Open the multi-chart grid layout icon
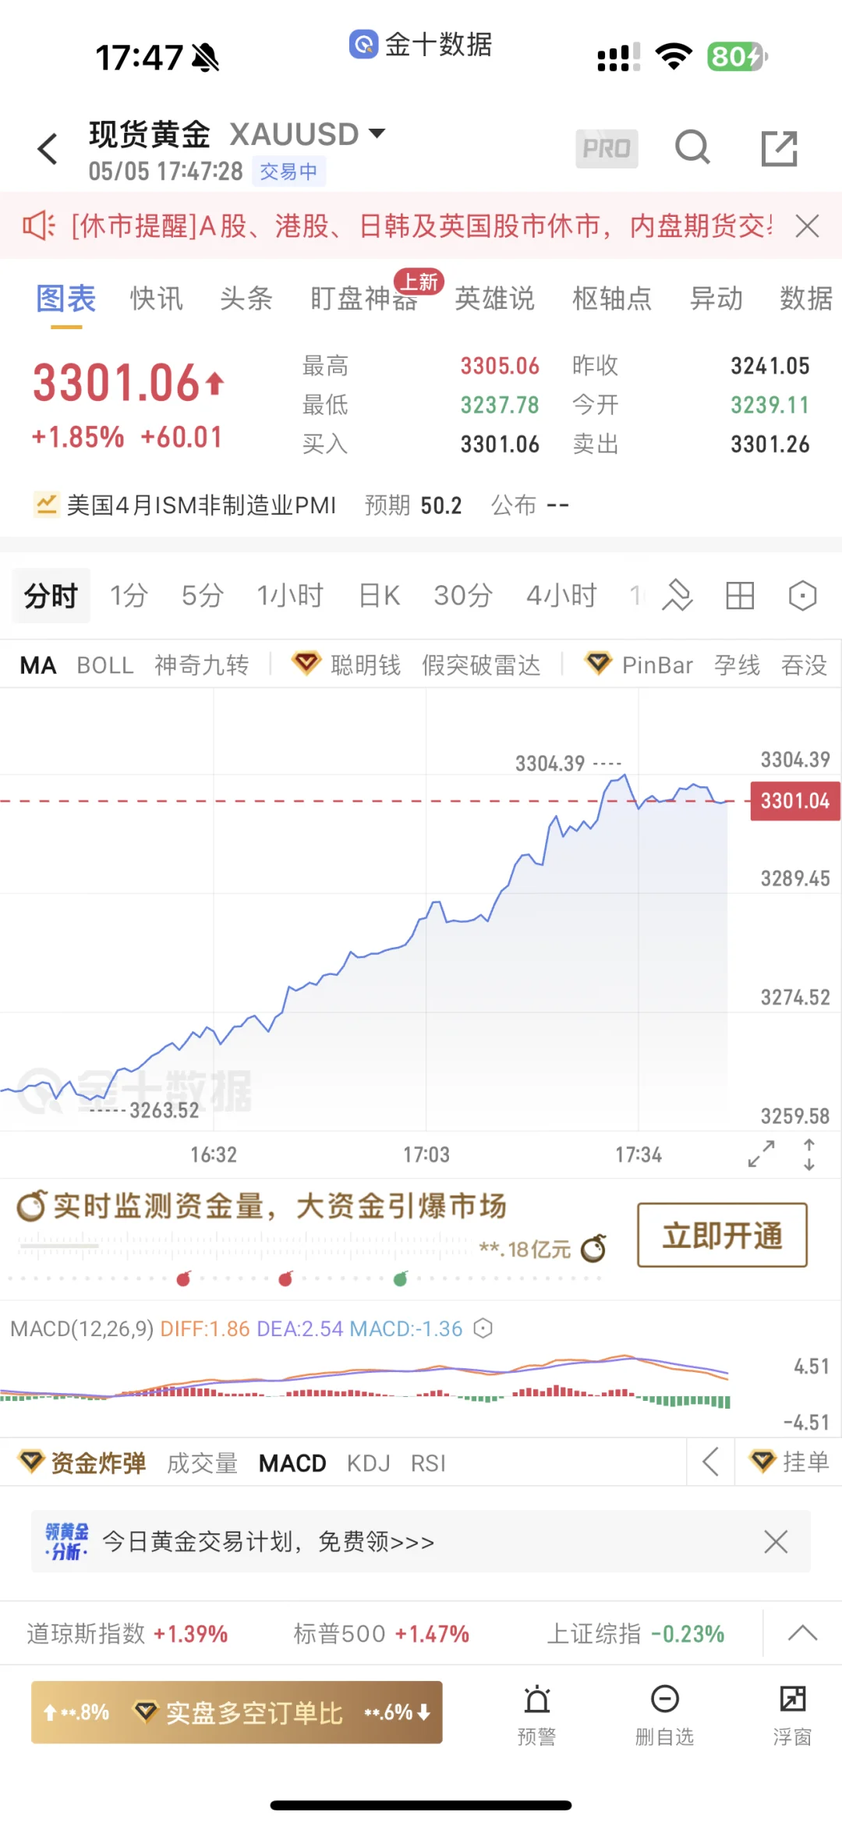842x1826 pixels. (740, 596)
